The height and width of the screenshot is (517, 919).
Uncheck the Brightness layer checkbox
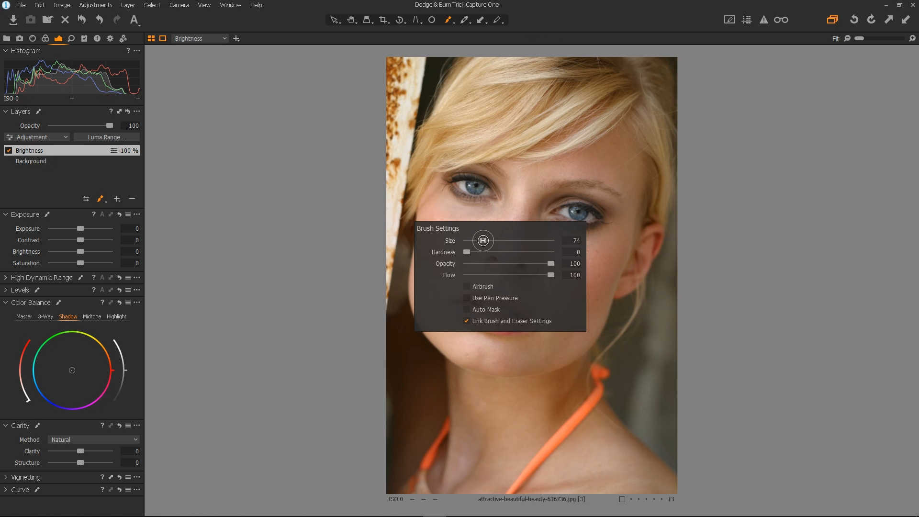[x=9, y=150]
